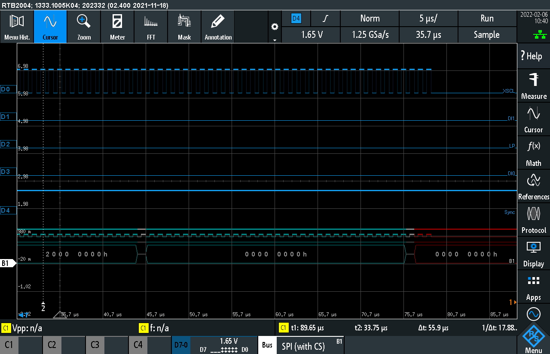The image size is (550, 354).
Task: Click the 1/Δt: 17.88 readout
Action: 499,328
